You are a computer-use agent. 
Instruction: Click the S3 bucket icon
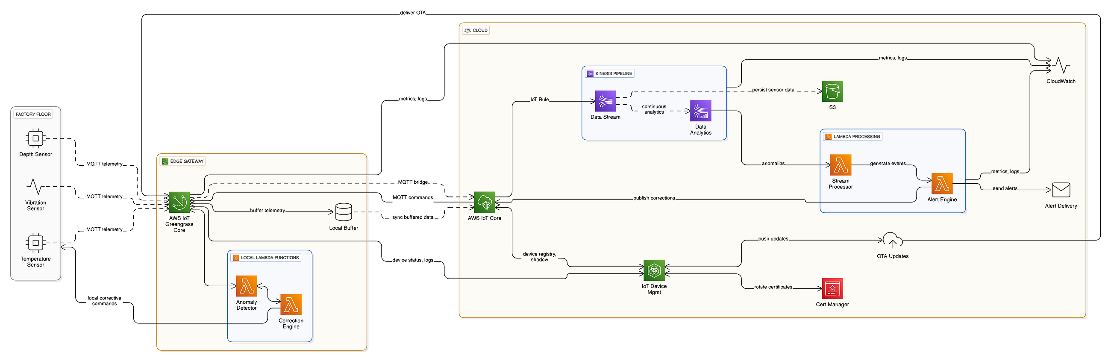pyautogui.click(x=832, y=91)
